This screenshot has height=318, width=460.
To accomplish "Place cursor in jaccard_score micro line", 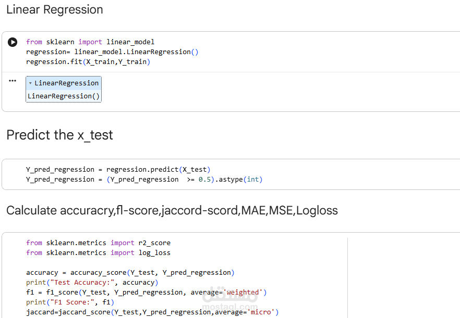I will (x=152, y=312).
